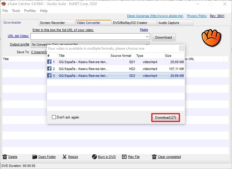This screenshot has width=232, height=169.
Task: Click the URL del Video label link
Action: (18, 36)
